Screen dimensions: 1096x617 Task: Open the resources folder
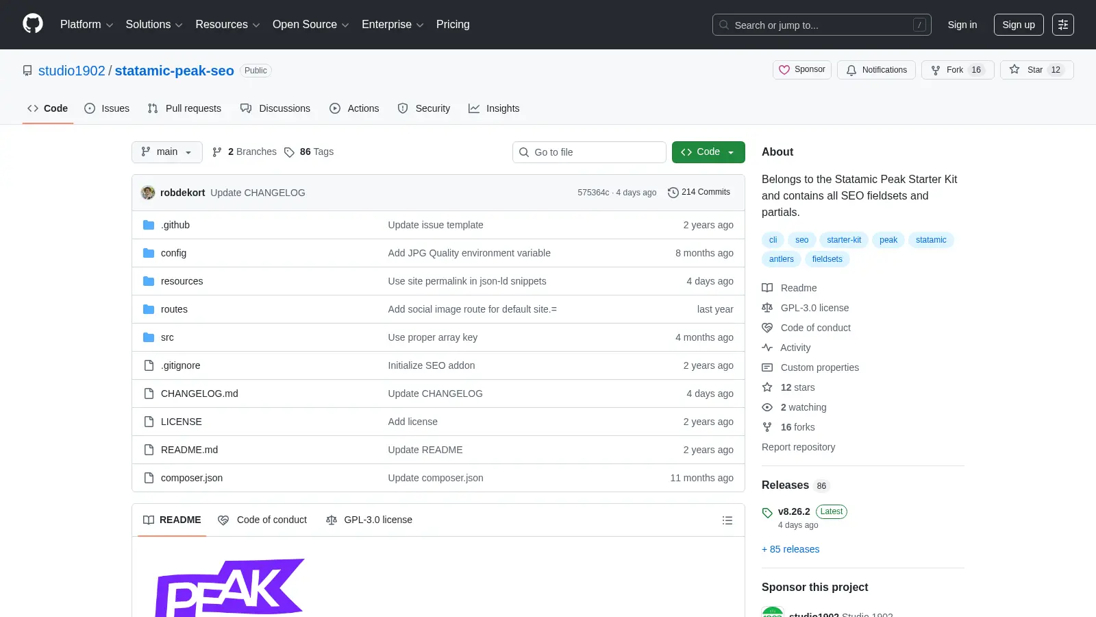182,281
